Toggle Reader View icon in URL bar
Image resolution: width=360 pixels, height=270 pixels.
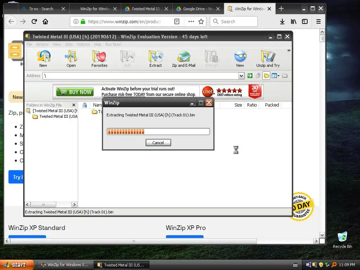click(177, 21)
